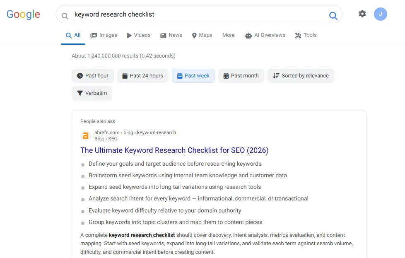Click the ahrefs.com favicon
The image size is (405, 258).
[85, 135]
